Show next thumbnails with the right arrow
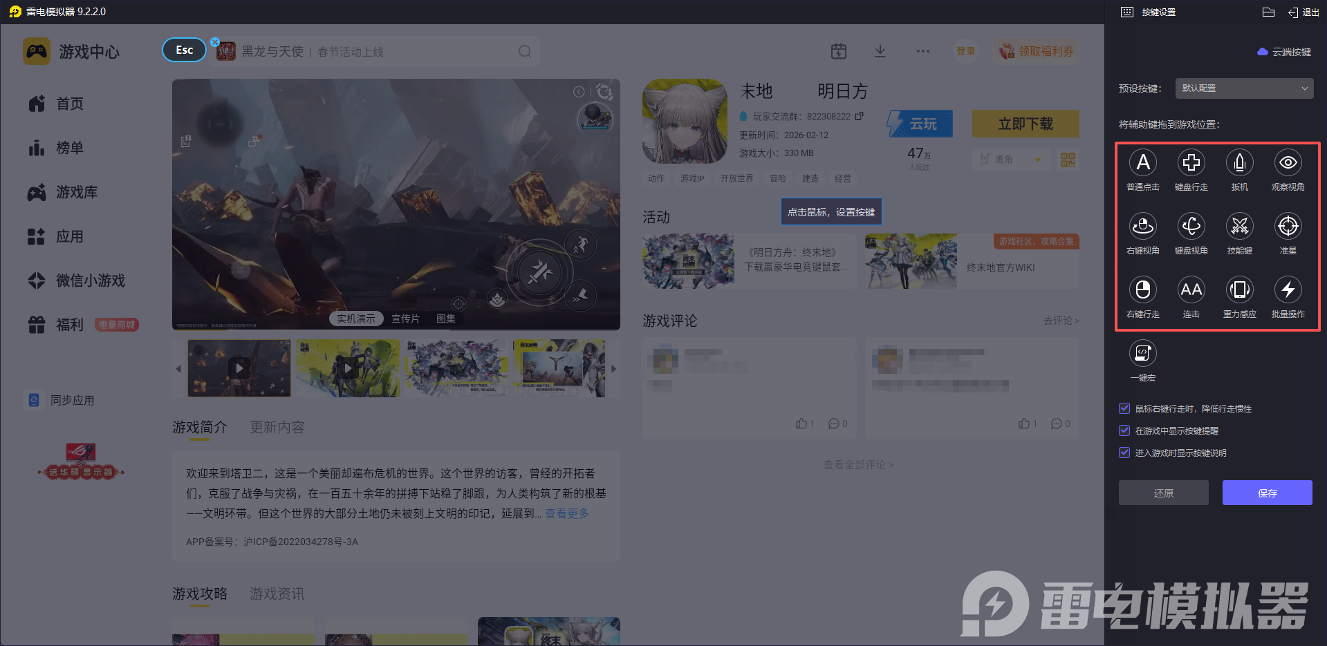Image resolution: width=1327 pixels, height=646 pixels. pos(613,369)
